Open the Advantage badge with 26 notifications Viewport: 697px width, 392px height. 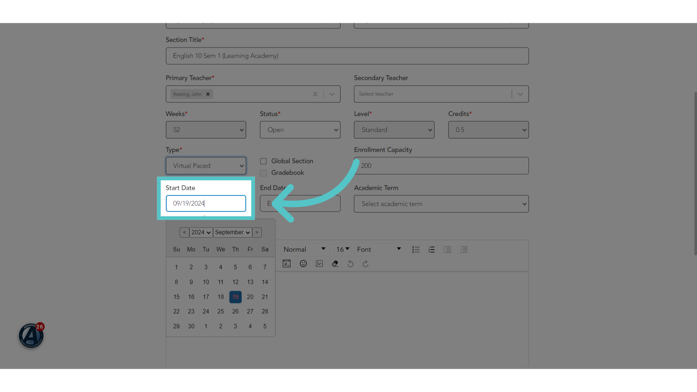coord(31,335)
